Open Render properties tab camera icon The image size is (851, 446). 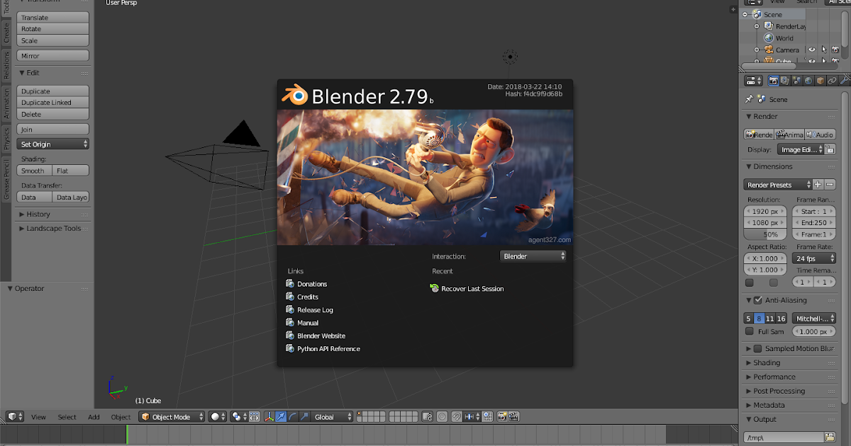coord(773,81)
